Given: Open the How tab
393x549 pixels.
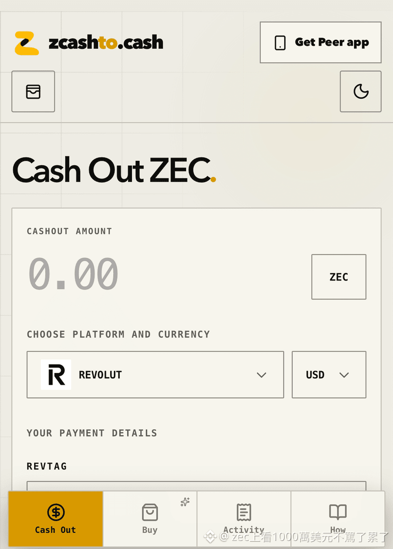Looking at the screenshot, I should 338,519.
